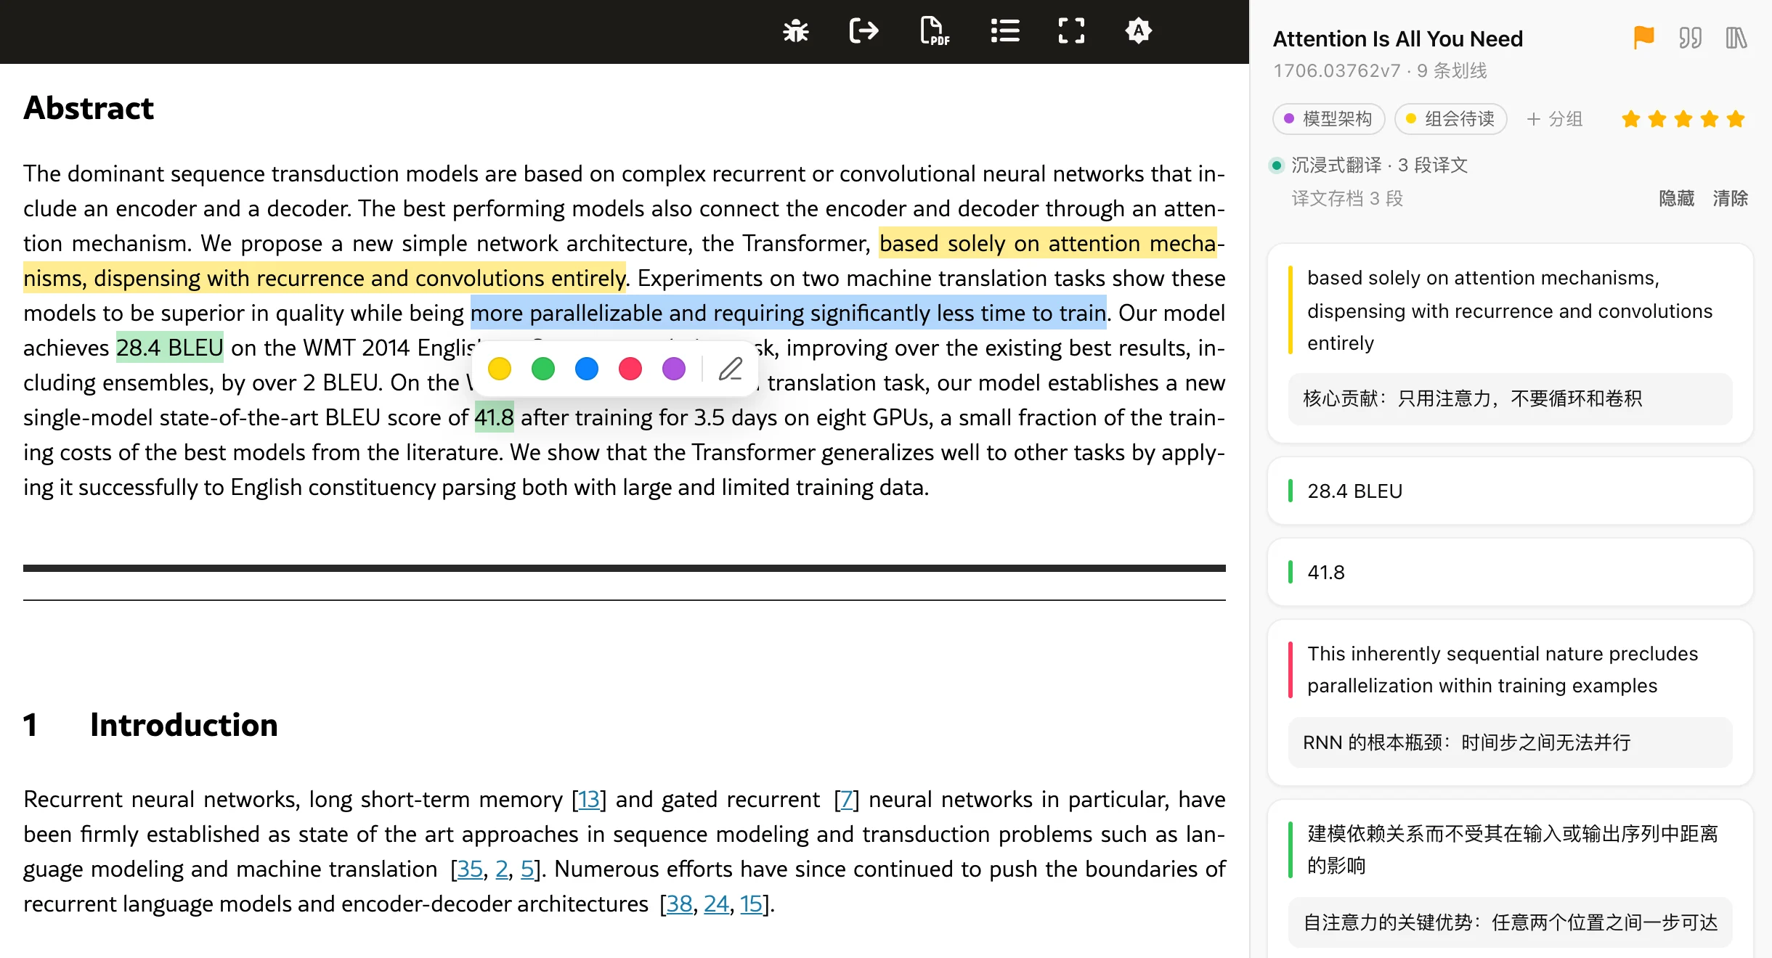This screenshot has width=1772, height=958.
Task: Open citation link [7]
Action: click(x=846, y=799)
